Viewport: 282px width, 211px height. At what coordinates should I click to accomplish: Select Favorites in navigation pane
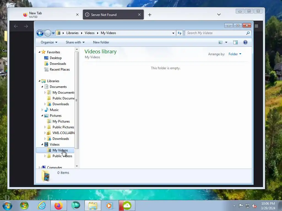53,52
